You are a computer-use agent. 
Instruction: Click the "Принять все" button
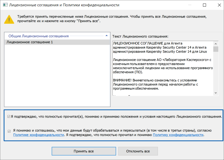tap(84, 151)
